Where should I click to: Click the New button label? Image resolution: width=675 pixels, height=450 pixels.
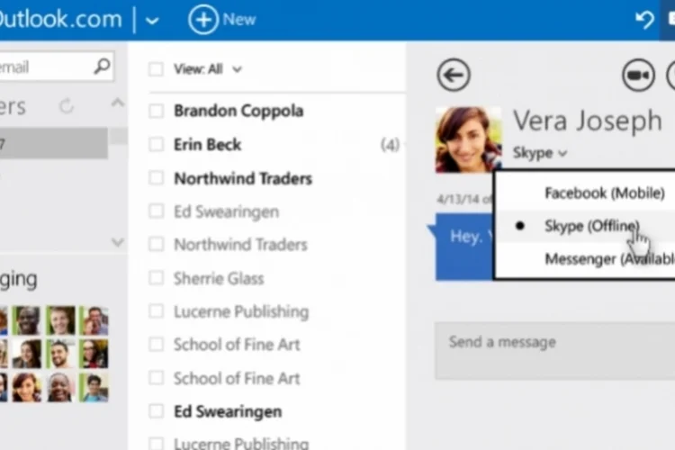point(239,20)
